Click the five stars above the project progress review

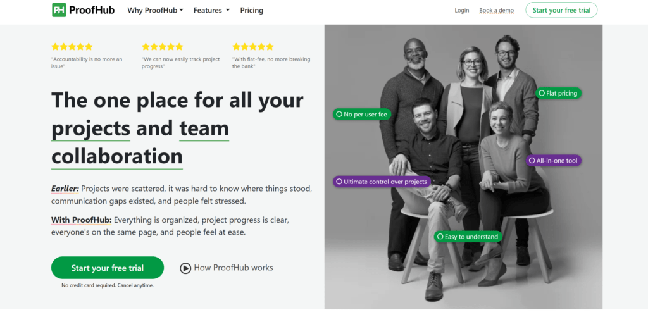click(163, 47)
